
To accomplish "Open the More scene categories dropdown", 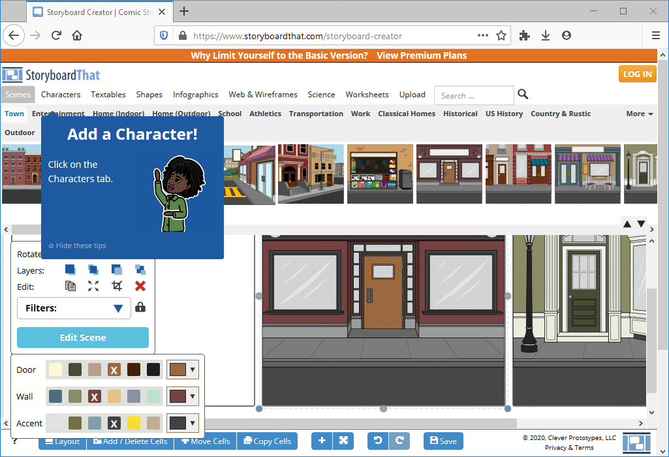I will pyautogui.click(x=639, y=114).
